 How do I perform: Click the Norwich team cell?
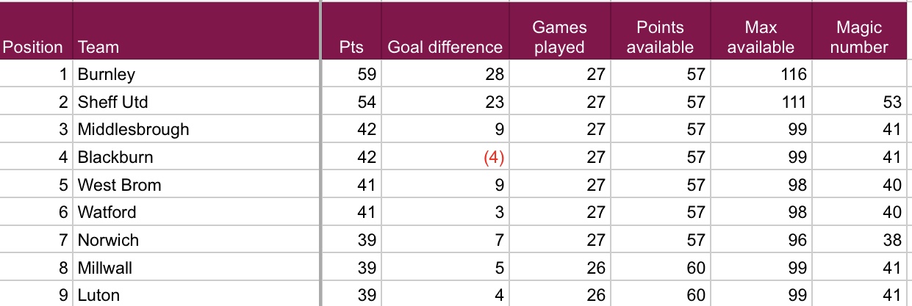[x=108, y=240]
